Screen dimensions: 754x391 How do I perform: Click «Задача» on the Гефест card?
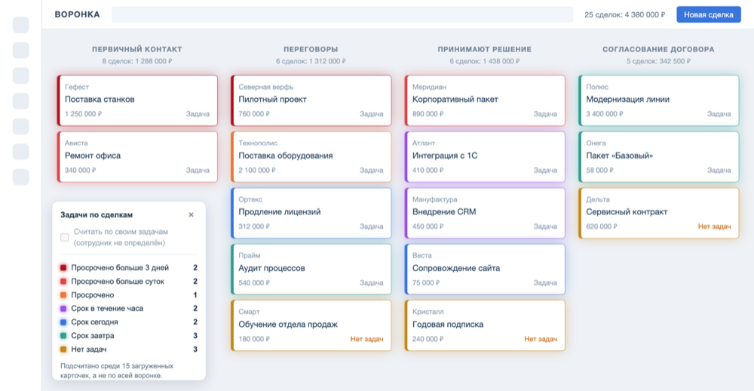click(198, 114)
